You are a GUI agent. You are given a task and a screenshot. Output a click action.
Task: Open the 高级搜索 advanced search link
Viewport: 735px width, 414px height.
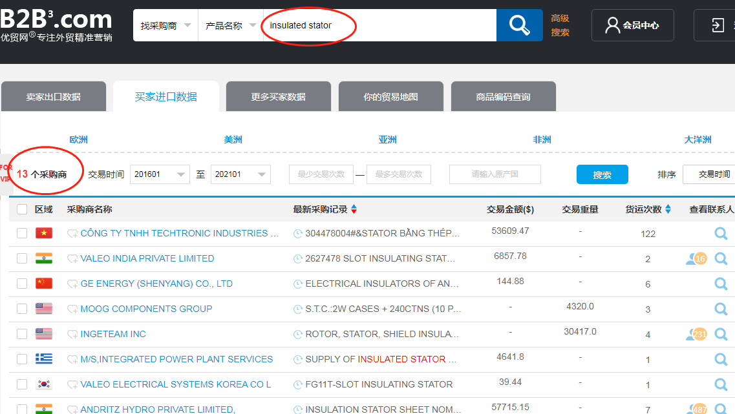[x=560, y=25]
